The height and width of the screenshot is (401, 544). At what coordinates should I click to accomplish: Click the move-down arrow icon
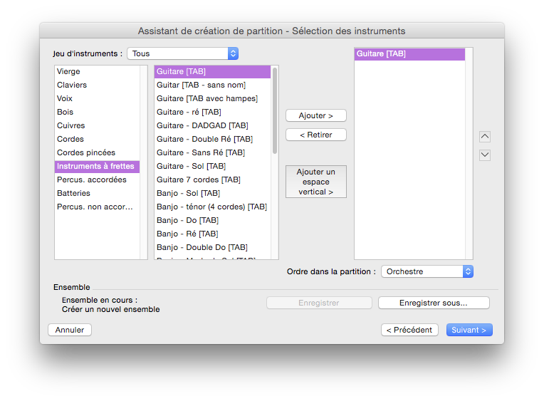485,155
